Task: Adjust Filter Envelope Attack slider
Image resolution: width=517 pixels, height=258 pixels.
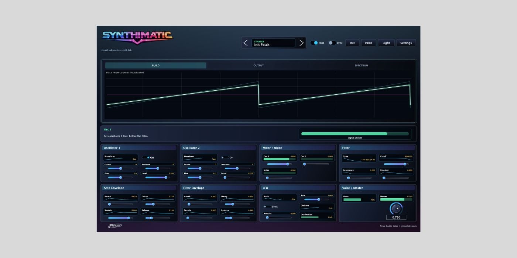Action: coord(200,204)
